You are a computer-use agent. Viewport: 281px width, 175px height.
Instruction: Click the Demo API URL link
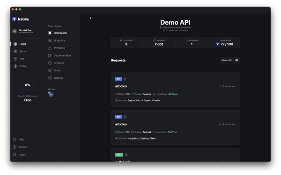tap(177, 28)
